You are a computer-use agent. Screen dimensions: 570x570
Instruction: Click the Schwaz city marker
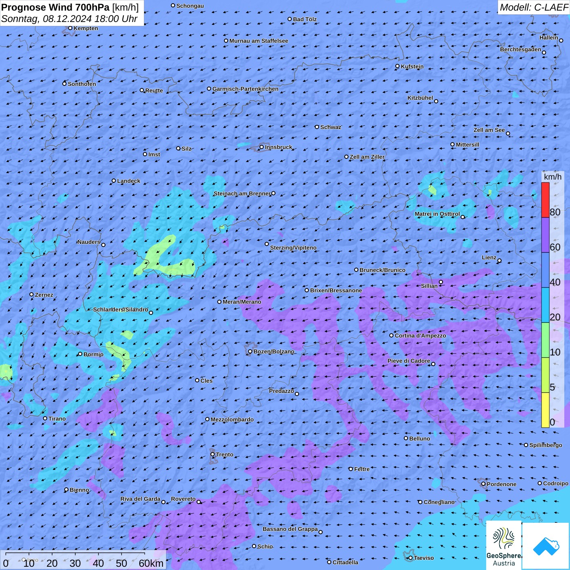click(x=317, y=127)
